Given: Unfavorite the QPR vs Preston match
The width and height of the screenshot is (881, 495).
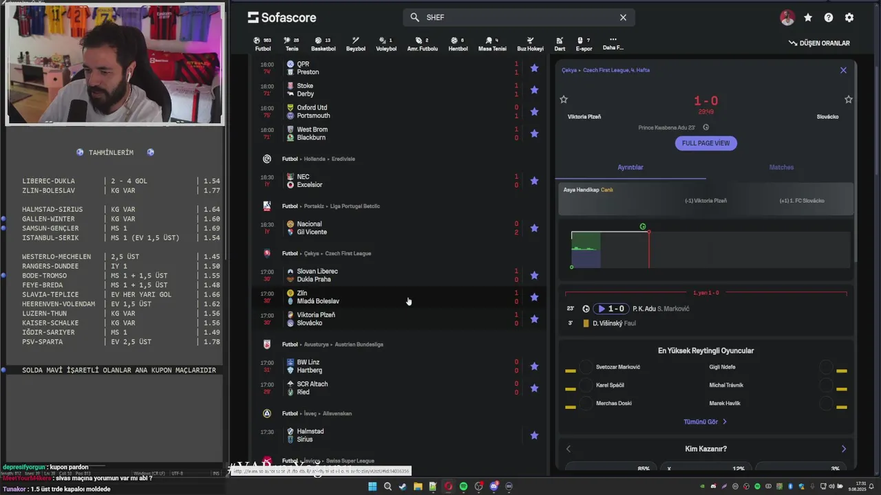Looking at the screenshot, I should (534, 68).
